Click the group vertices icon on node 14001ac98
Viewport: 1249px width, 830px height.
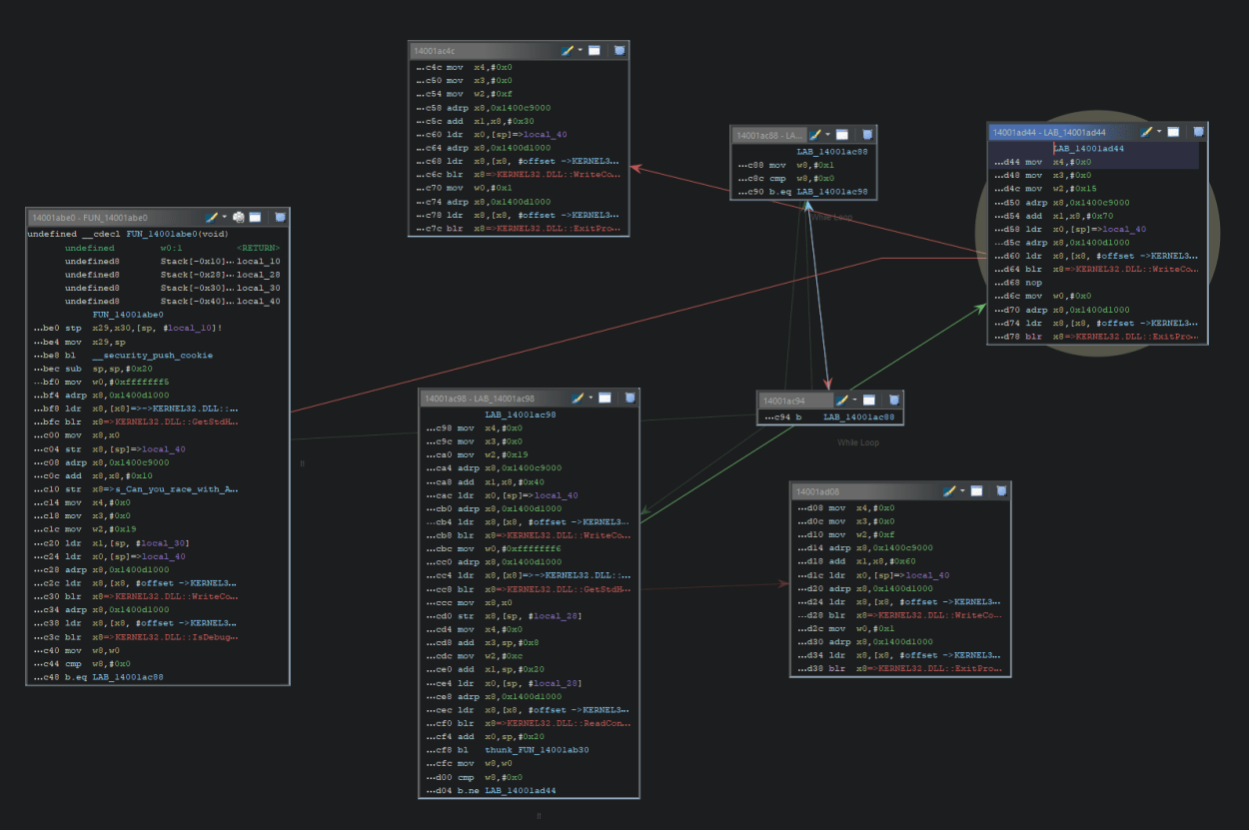coord(628,398)
